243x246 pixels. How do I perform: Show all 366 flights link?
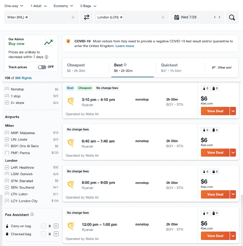tap(23, 78)
